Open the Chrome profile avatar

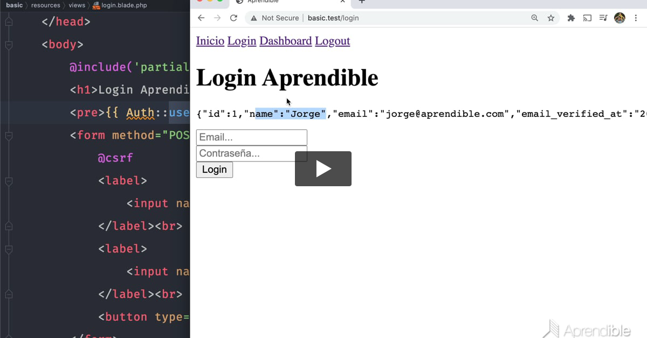pyautogui.click(x=620, y=18)
